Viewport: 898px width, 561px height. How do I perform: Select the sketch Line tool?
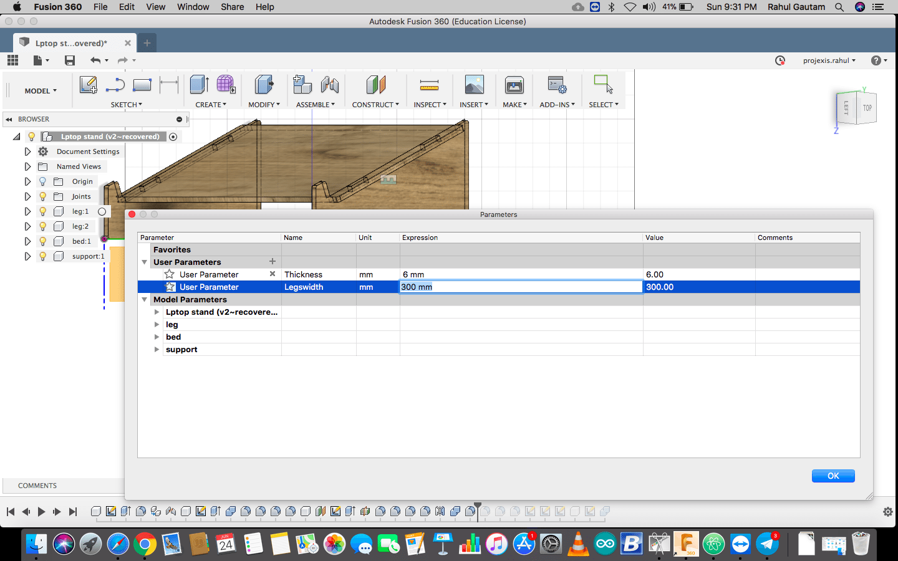pos(115,85)
